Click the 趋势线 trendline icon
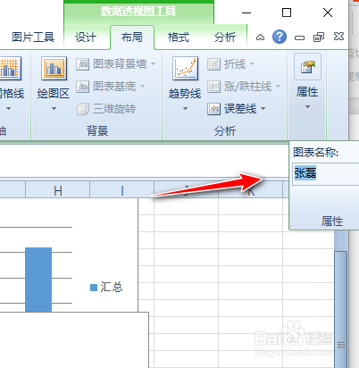 pos(185,68)
